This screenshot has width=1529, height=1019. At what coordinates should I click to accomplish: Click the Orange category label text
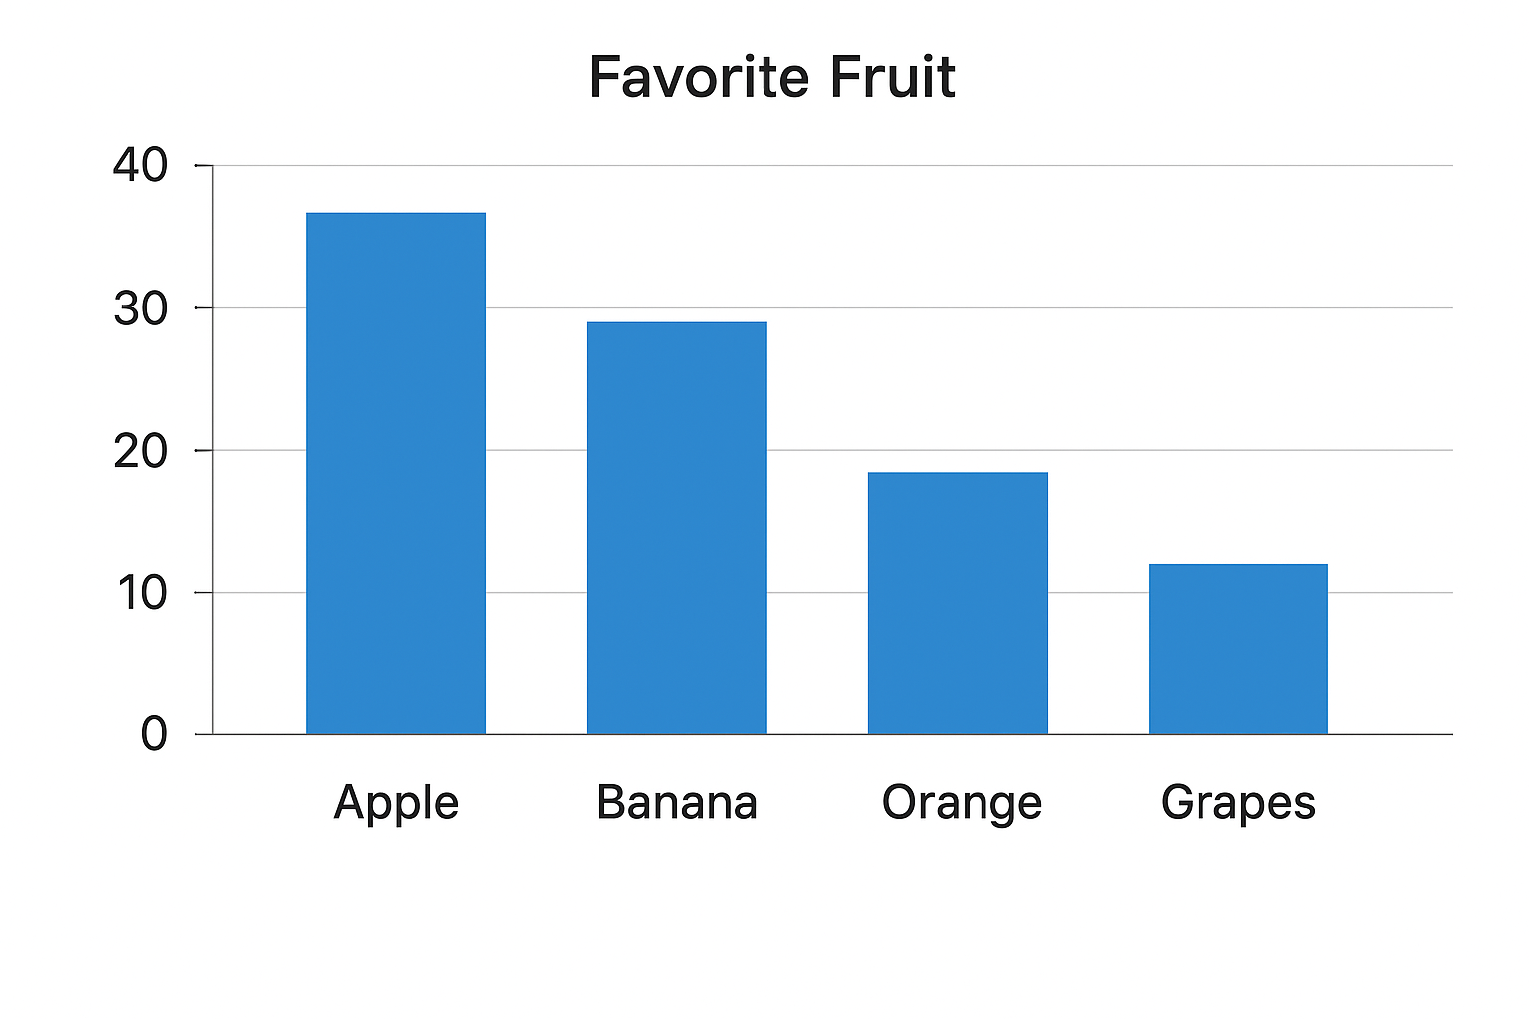(962, 802)
